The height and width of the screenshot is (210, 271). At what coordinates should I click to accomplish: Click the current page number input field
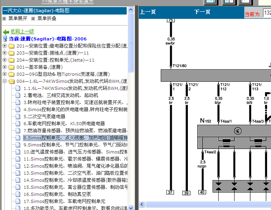tap(267, 13)
